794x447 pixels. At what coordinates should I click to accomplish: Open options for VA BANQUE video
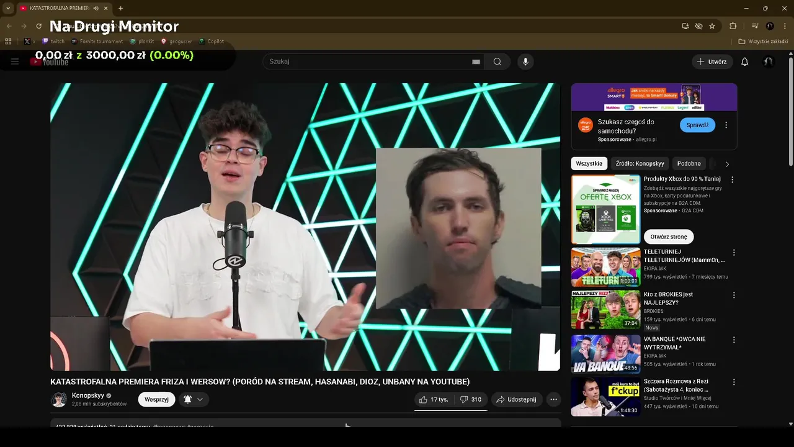734,340
